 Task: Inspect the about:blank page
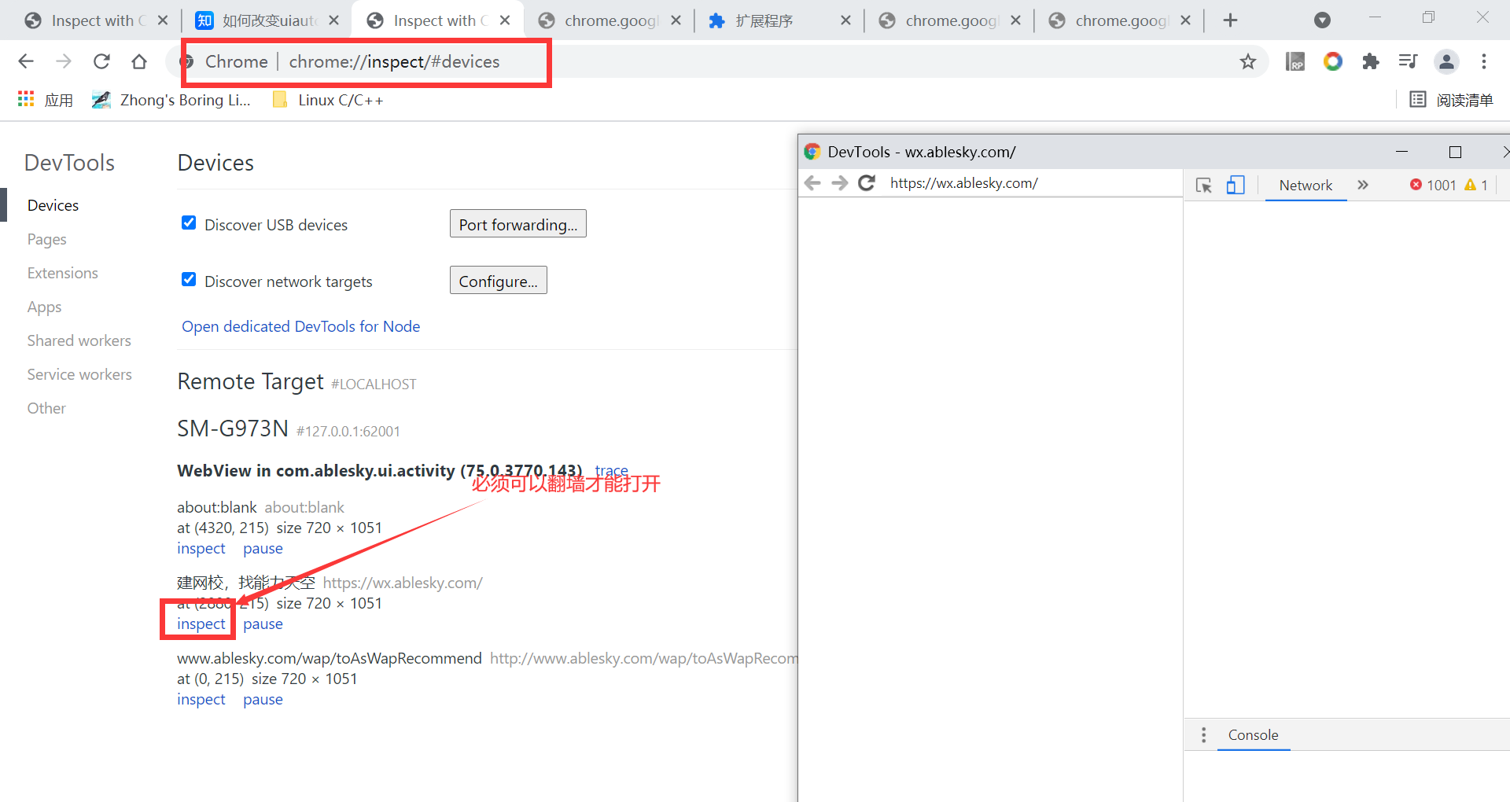click(201, 548)
